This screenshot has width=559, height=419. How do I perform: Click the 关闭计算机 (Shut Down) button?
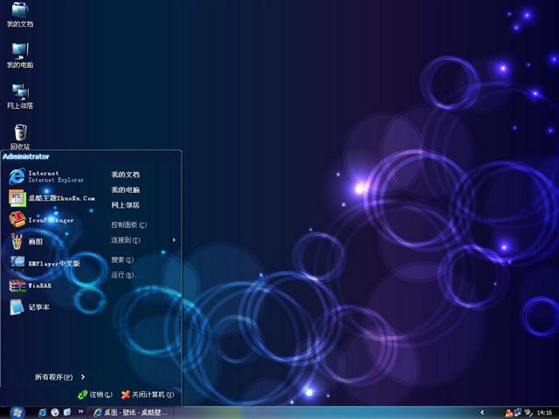pyautogui.click(x=149, y=395)
